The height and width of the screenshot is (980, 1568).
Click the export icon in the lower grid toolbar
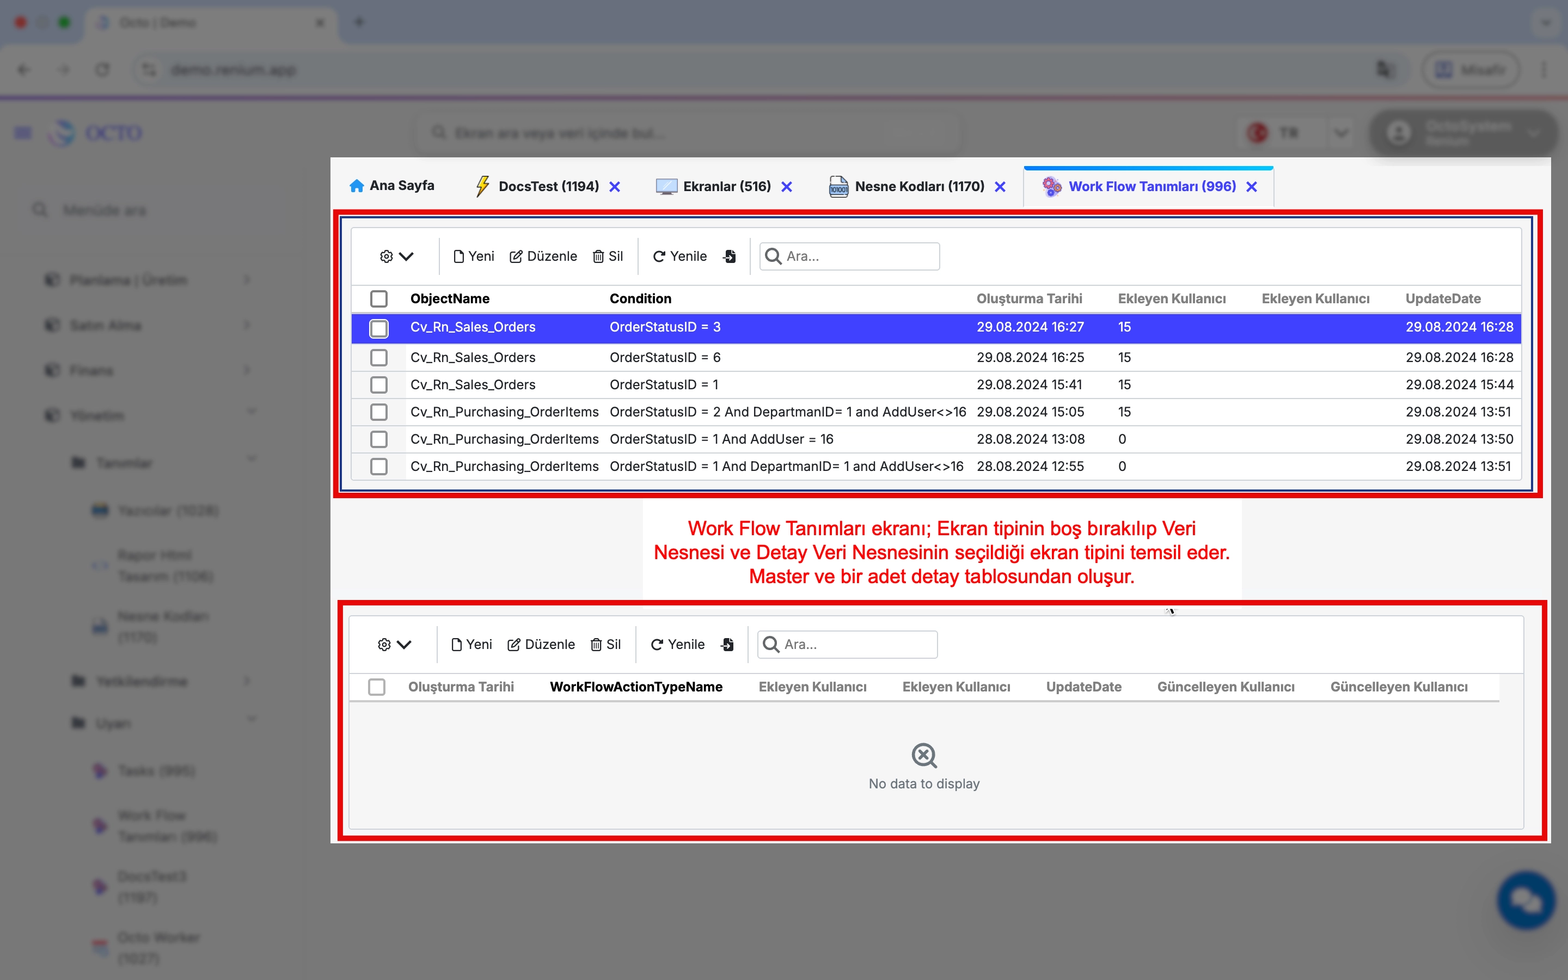727,644
